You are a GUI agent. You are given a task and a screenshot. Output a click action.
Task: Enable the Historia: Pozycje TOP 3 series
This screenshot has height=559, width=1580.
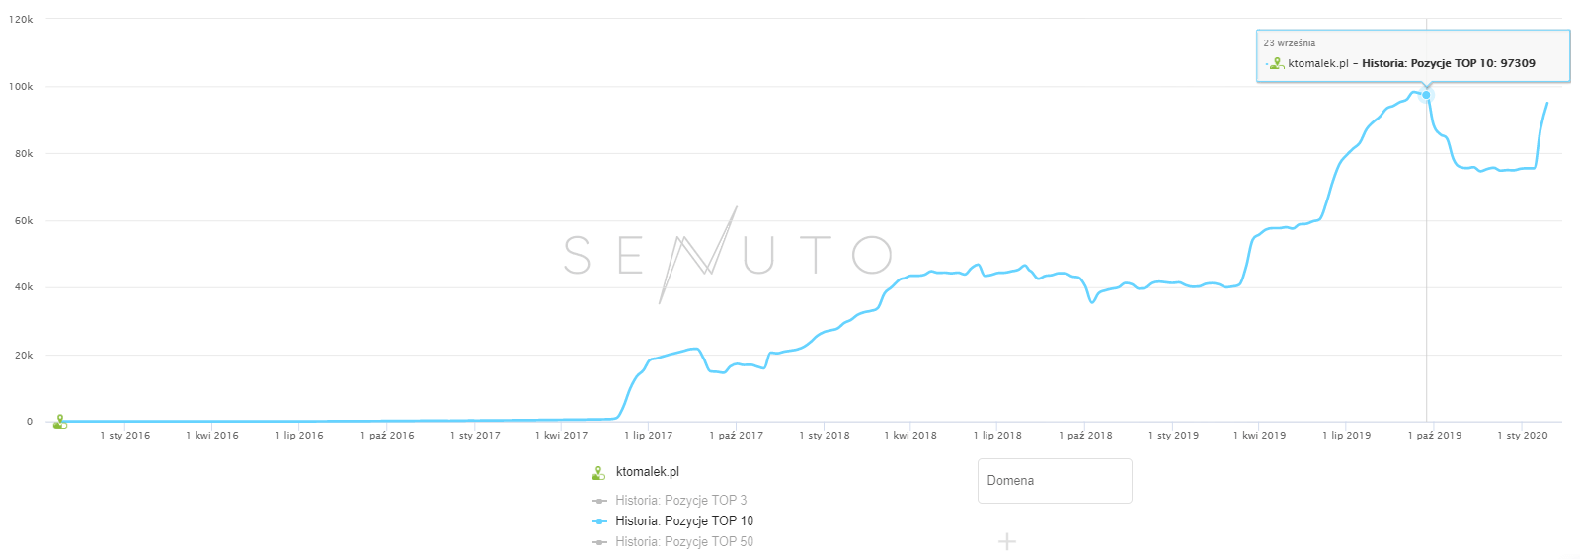tap(680, 501)
